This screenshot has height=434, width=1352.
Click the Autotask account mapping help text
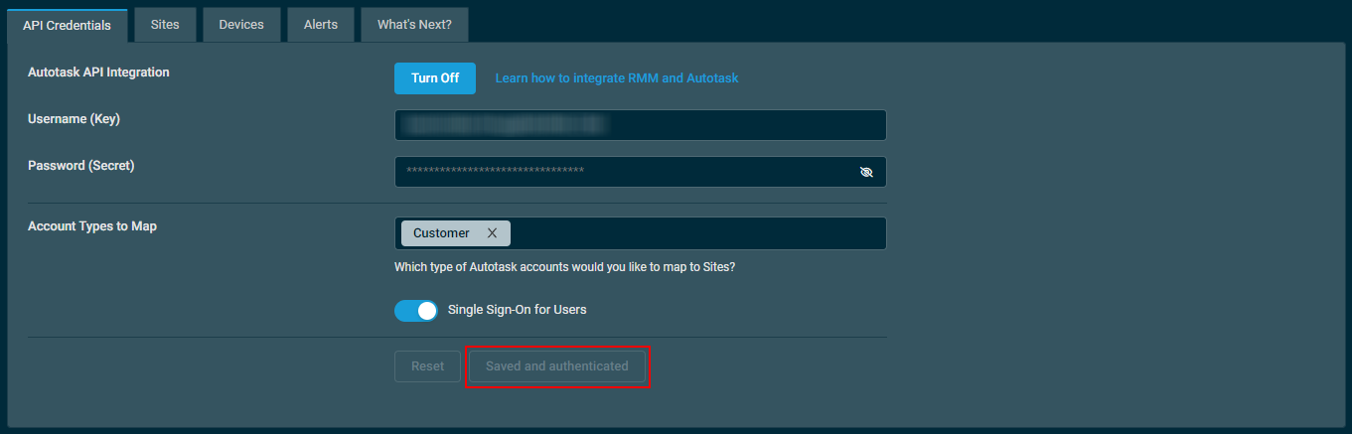point(565,267)
